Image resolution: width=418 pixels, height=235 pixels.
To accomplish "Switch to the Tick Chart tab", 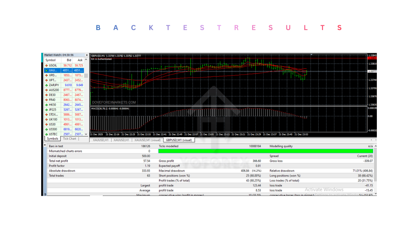I will [x=69, y=138].
